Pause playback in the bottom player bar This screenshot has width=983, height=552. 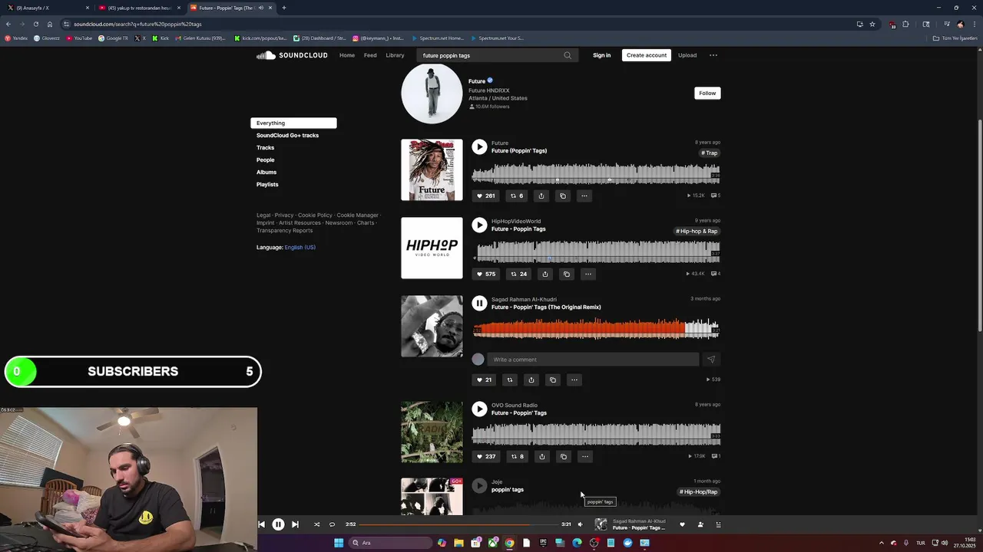[x=278, y=524]
